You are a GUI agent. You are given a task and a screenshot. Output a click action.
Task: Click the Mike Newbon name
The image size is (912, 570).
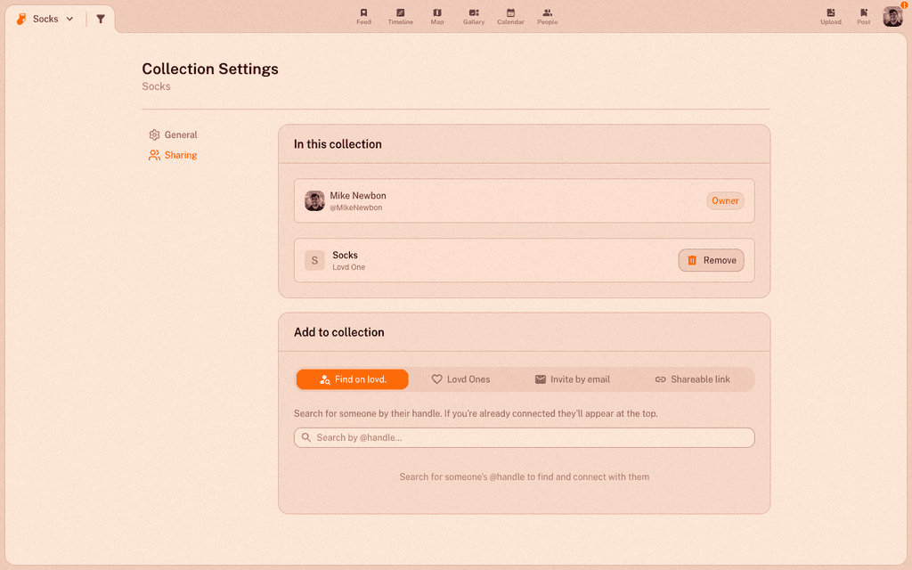point(358,195)
